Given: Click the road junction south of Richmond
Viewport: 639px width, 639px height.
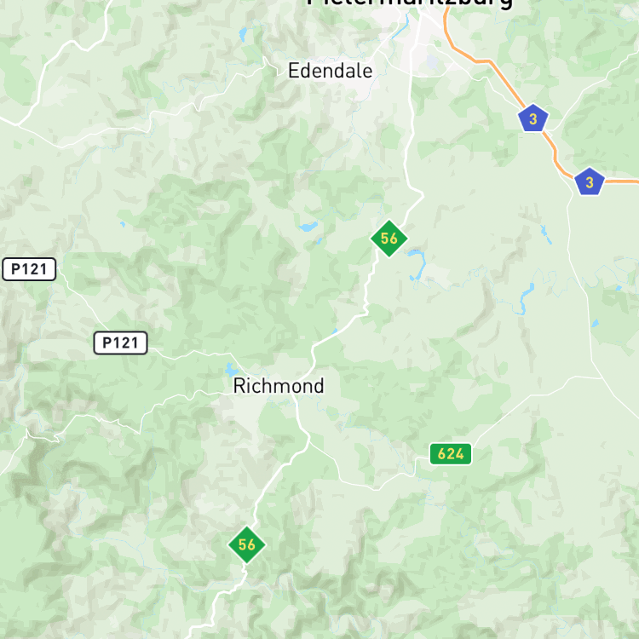Looking at the screenshot, I should point(309,441).
